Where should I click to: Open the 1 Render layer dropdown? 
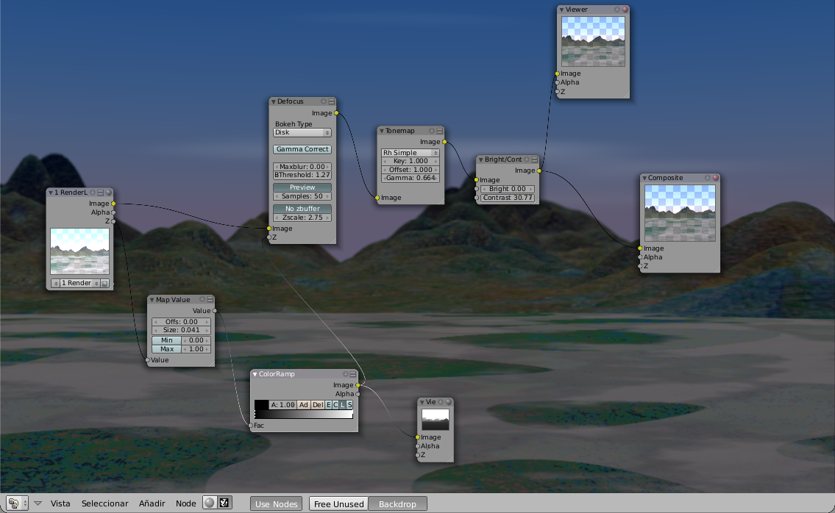79,283
